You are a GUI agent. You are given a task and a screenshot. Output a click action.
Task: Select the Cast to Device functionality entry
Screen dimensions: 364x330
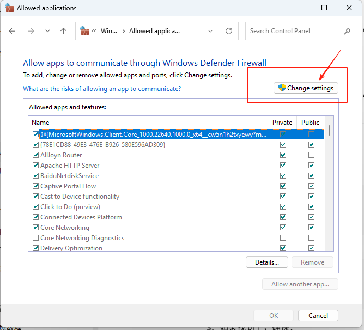(x=80, y=197)
